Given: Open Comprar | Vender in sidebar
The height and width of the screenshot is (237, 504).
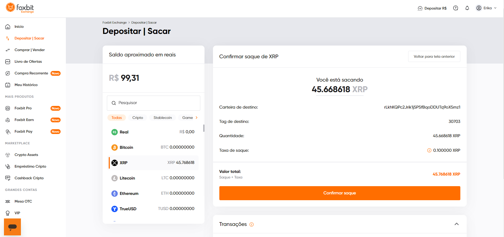Looking at the screenshot, I should point(30,50).
